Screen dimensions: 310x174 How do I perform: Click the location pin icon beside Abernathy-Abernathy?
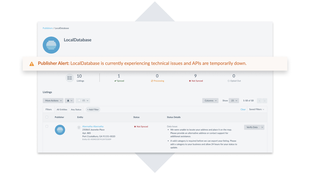pos(79,128)
